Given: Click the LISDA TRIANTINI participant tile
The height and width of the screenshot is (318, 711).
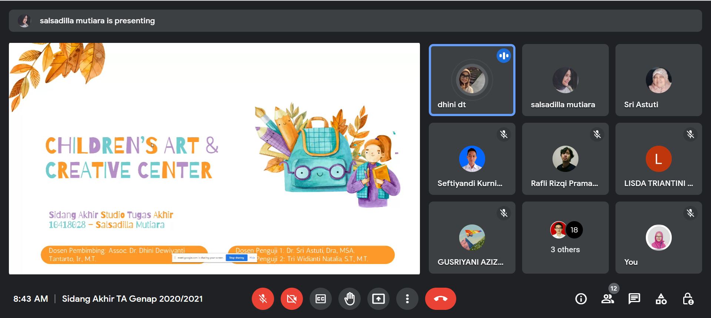Looking at the screenshot, I should click(658, 159).
